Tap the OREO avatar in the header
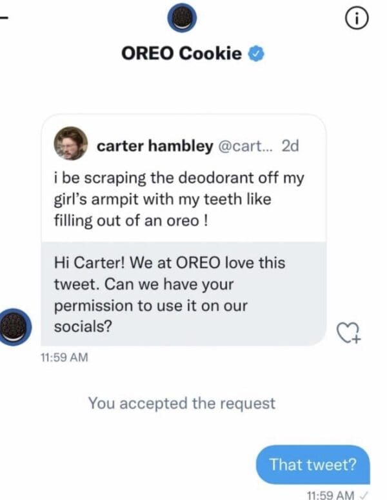The height and width of the screenshot is (500, 387). (x=182, y=19)
